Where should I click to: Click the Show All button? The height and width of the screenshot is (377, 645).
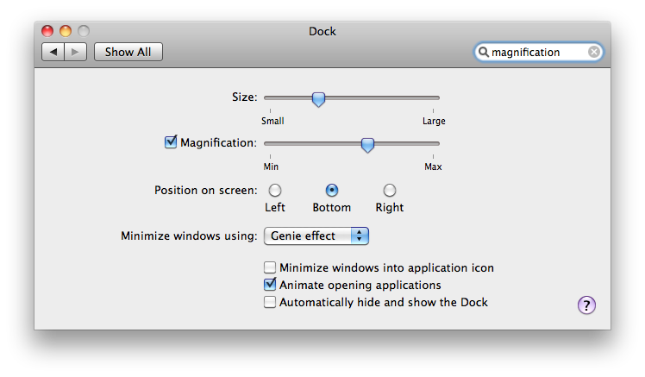tap(128, 52)
